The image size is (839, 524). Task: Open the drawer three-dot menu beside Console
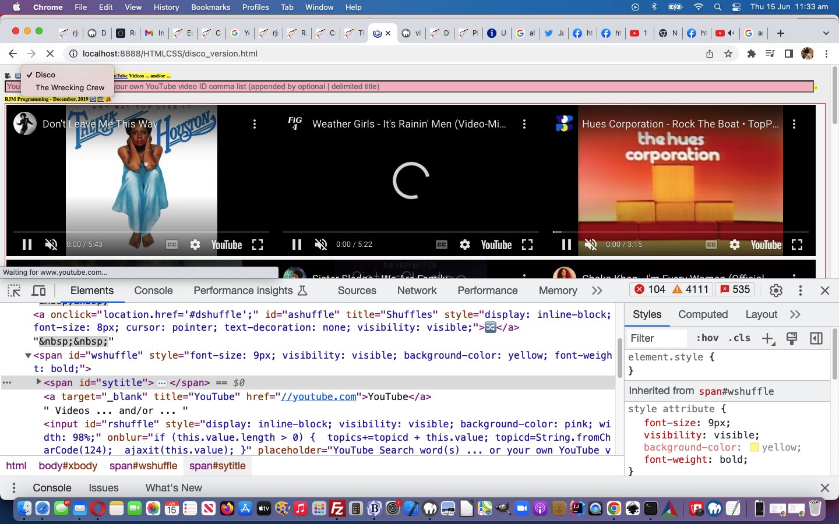(x=14, y=488)
